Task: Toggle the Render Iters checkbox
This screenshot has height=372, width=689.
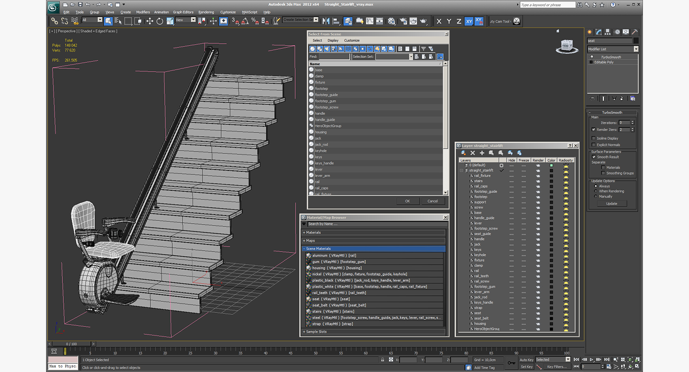Action: tap(593, 129)
